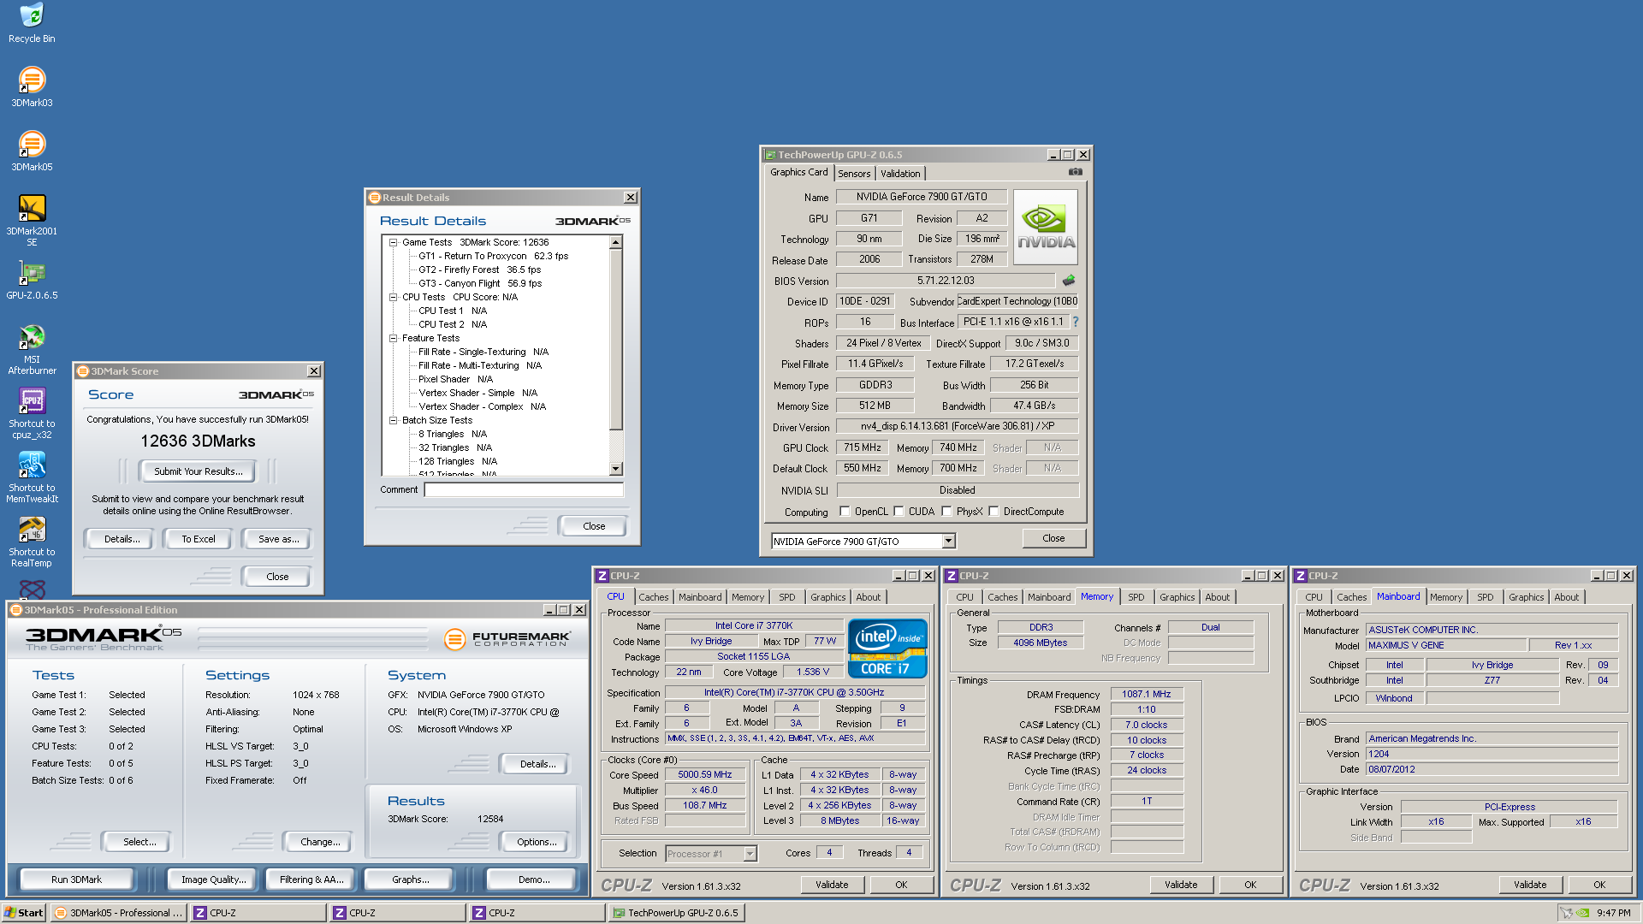Viewport: 1643px width, 924px height.
Task: Click the save BIOS chip icon in GPU-Z
Action: 1068,280
